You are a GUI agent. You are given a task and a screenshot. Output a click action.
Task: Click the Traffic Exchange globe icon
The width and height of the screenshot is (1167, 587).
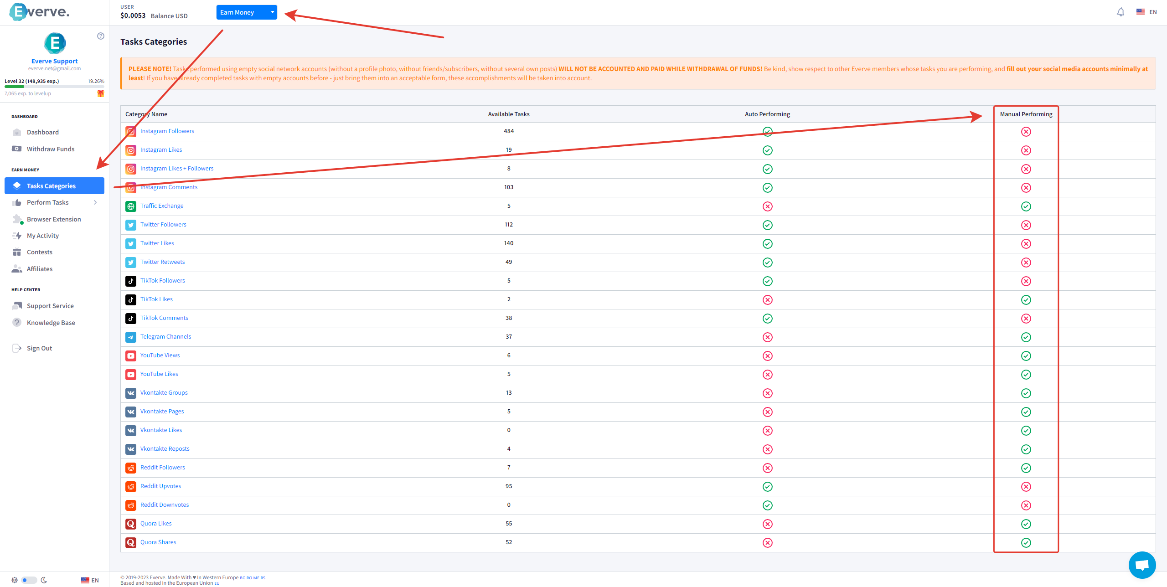tap(131, 206)
